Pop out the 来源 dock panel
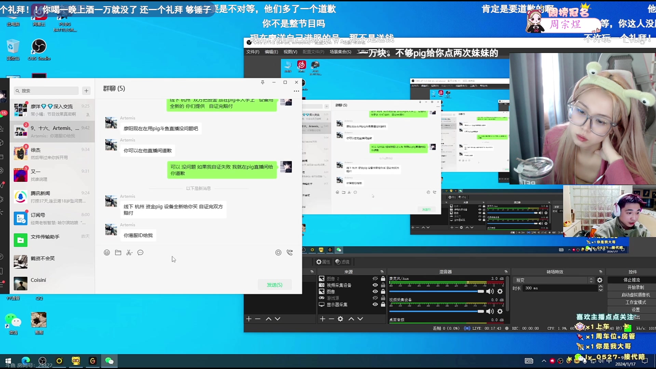 (382, 272)
